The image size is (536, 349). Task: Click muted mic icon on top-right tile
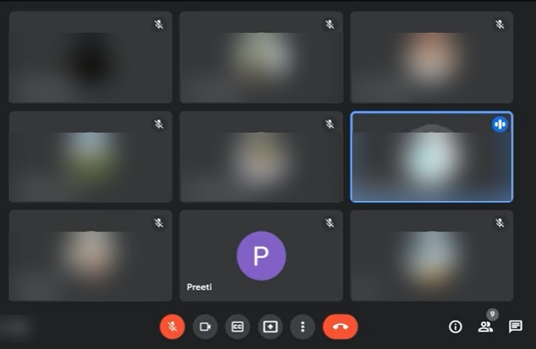click(x=500, y=24)
